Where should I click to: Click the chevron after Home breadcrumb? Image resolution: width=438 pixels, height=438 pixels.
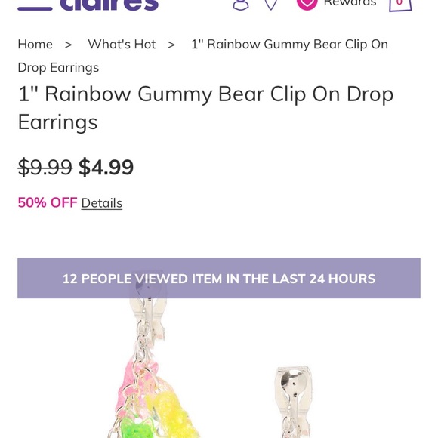69,45
